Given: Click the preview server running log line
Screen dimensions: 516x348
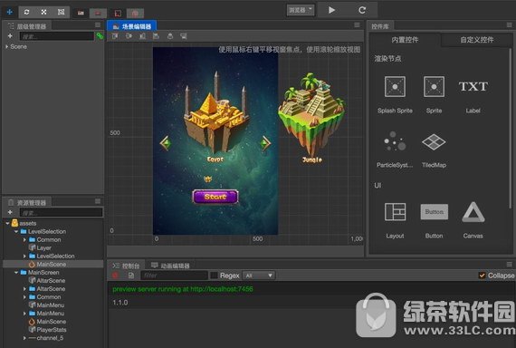Looking at the screenshot, I should click(183, 289).
